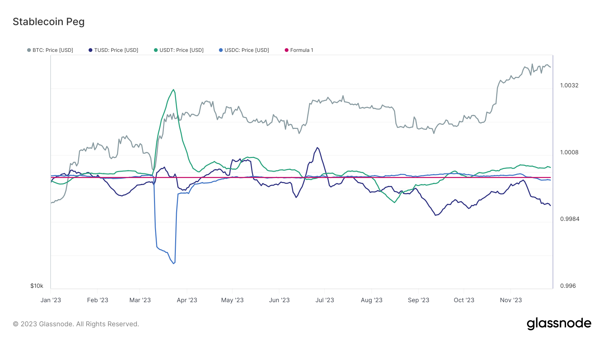Click the magenta Formula 1 legend dot

[x=287, y=50]
